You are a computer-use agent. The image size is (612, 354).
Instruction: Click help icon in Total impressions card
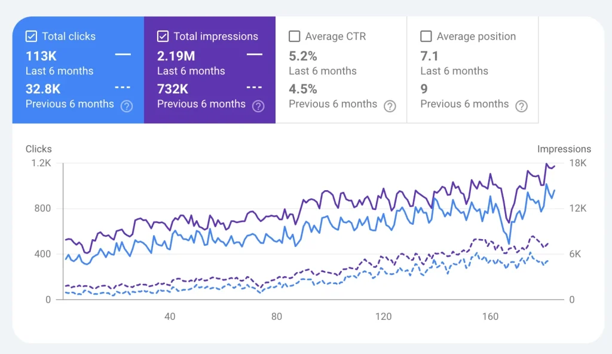258,106
